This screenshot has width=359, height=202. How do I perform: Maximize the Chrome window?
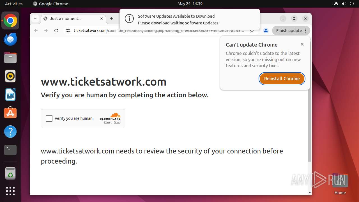click(x=294, y=19)
